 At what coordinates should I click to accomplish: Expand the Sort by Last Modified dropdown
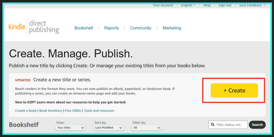click(108, 128)
